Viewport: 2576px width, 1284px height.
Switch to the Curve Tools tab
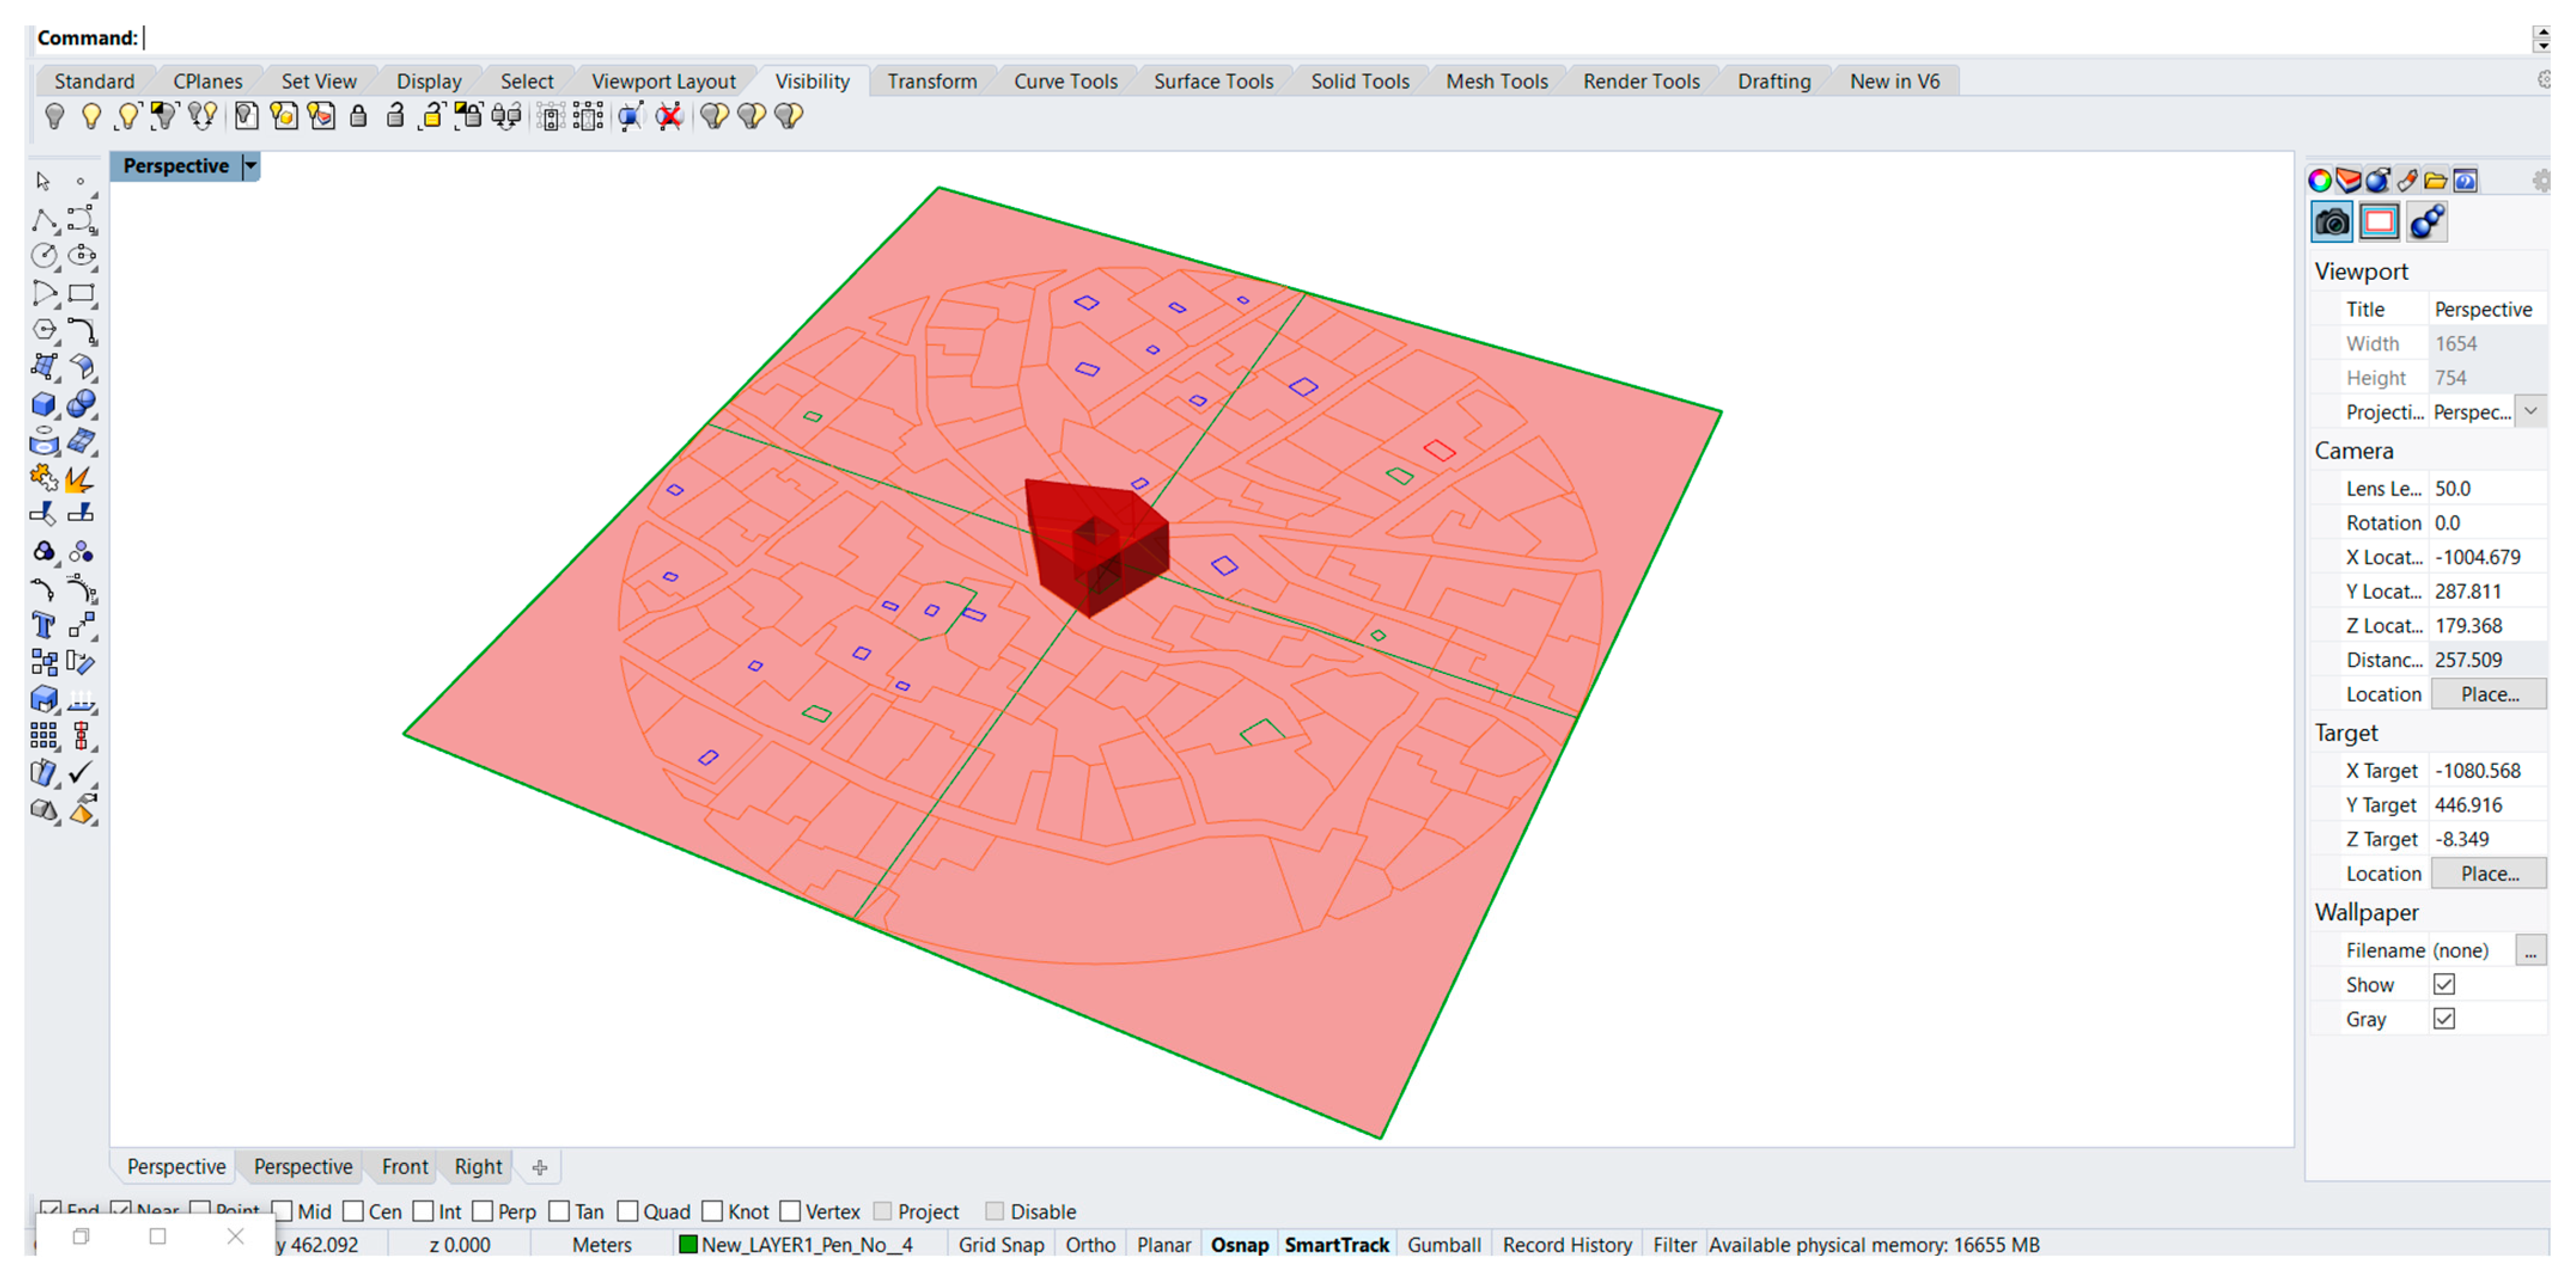[1065, 81]
